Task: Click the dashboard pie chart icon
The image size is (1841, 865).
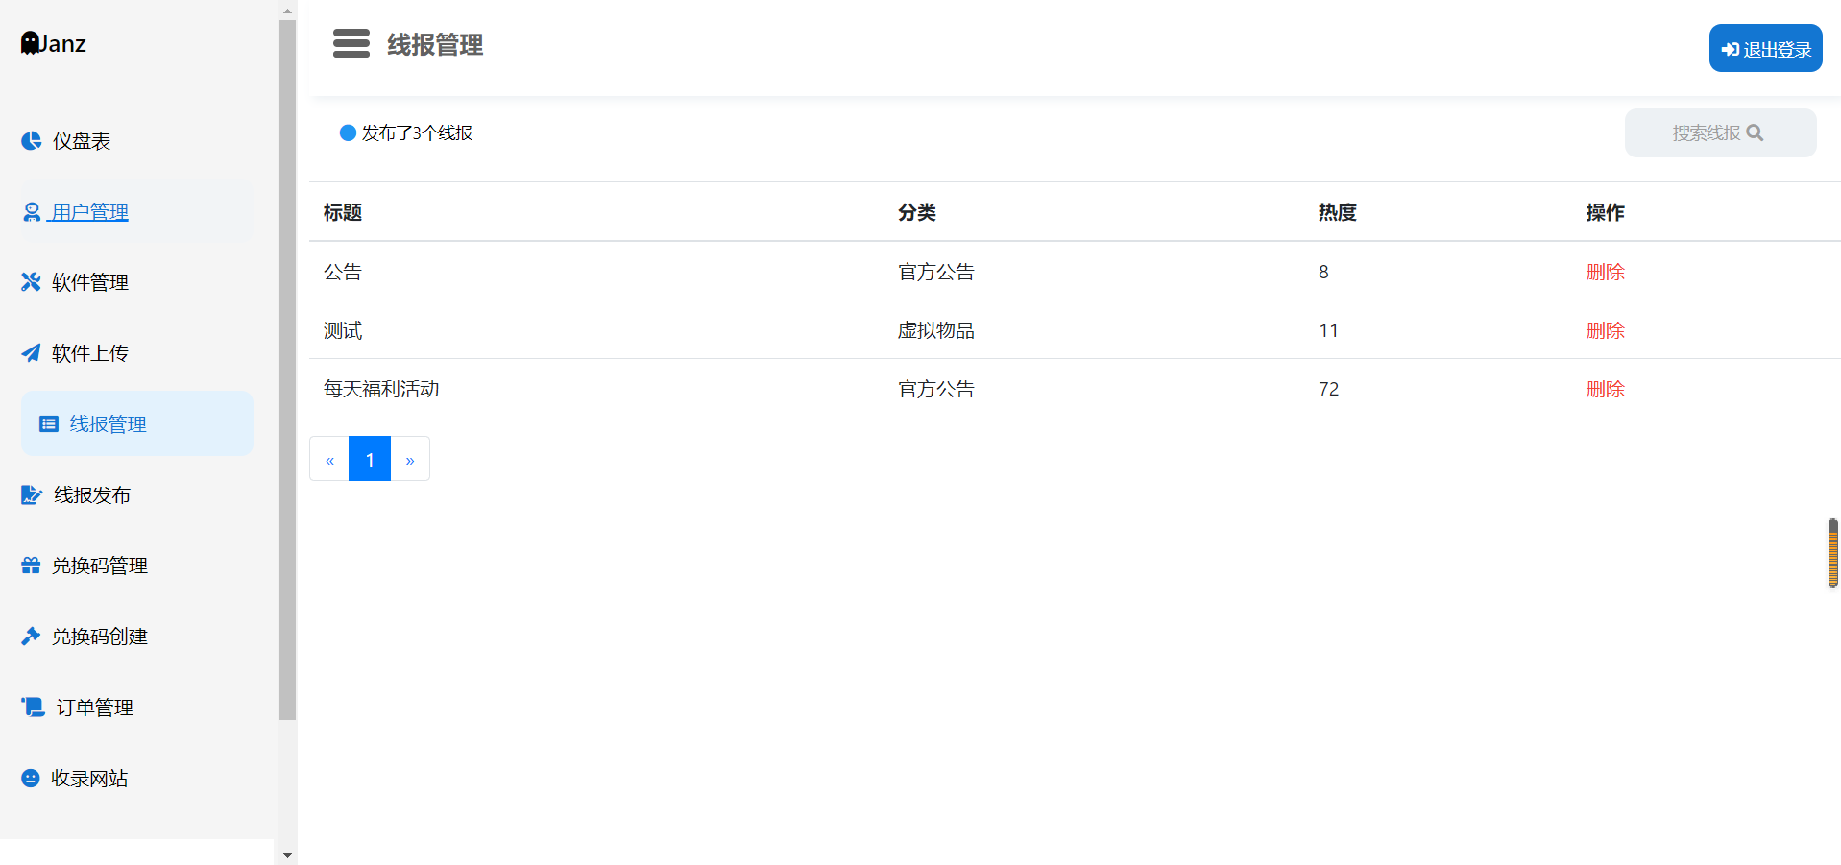Action: [31, 141]
